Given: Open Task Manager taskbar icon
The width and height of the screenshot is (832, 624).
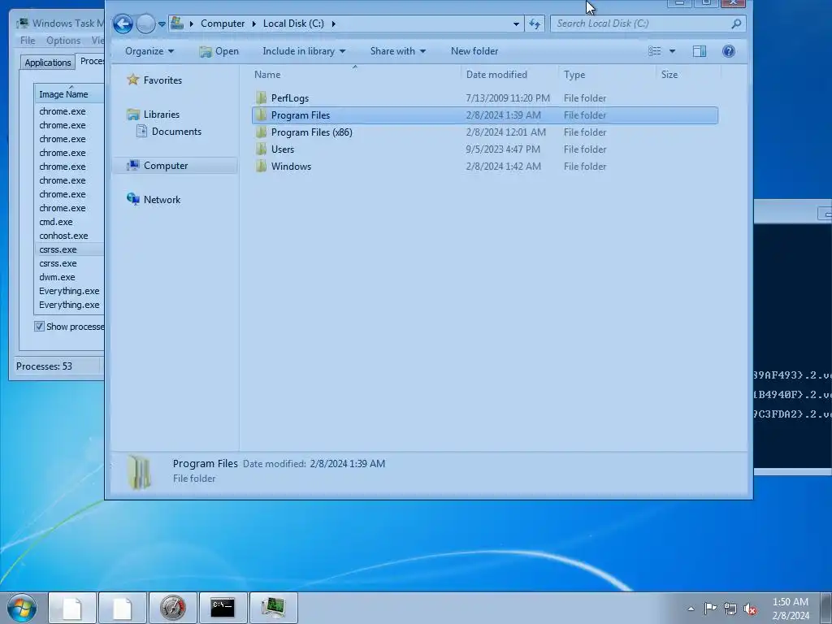Looking at the screenshot, I should coord(273,608).
